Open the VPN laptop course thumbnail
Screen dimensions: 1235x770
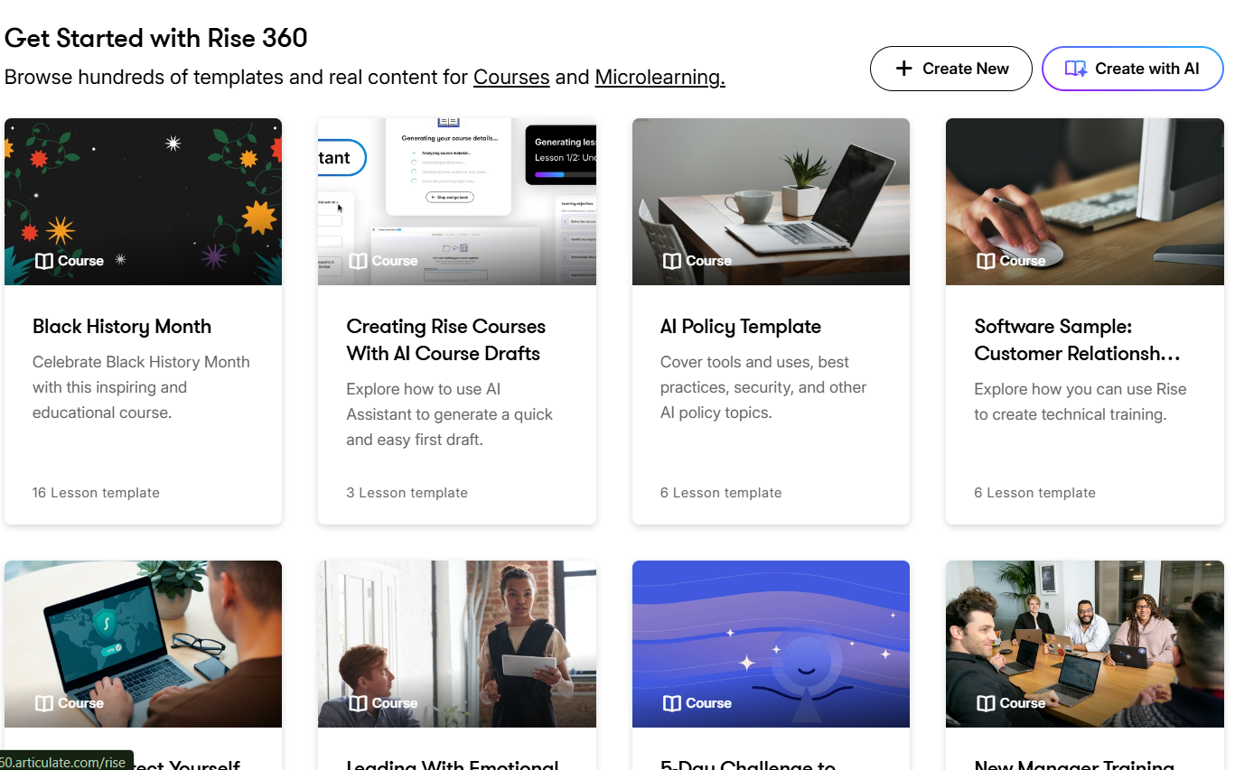pos(143,644)
